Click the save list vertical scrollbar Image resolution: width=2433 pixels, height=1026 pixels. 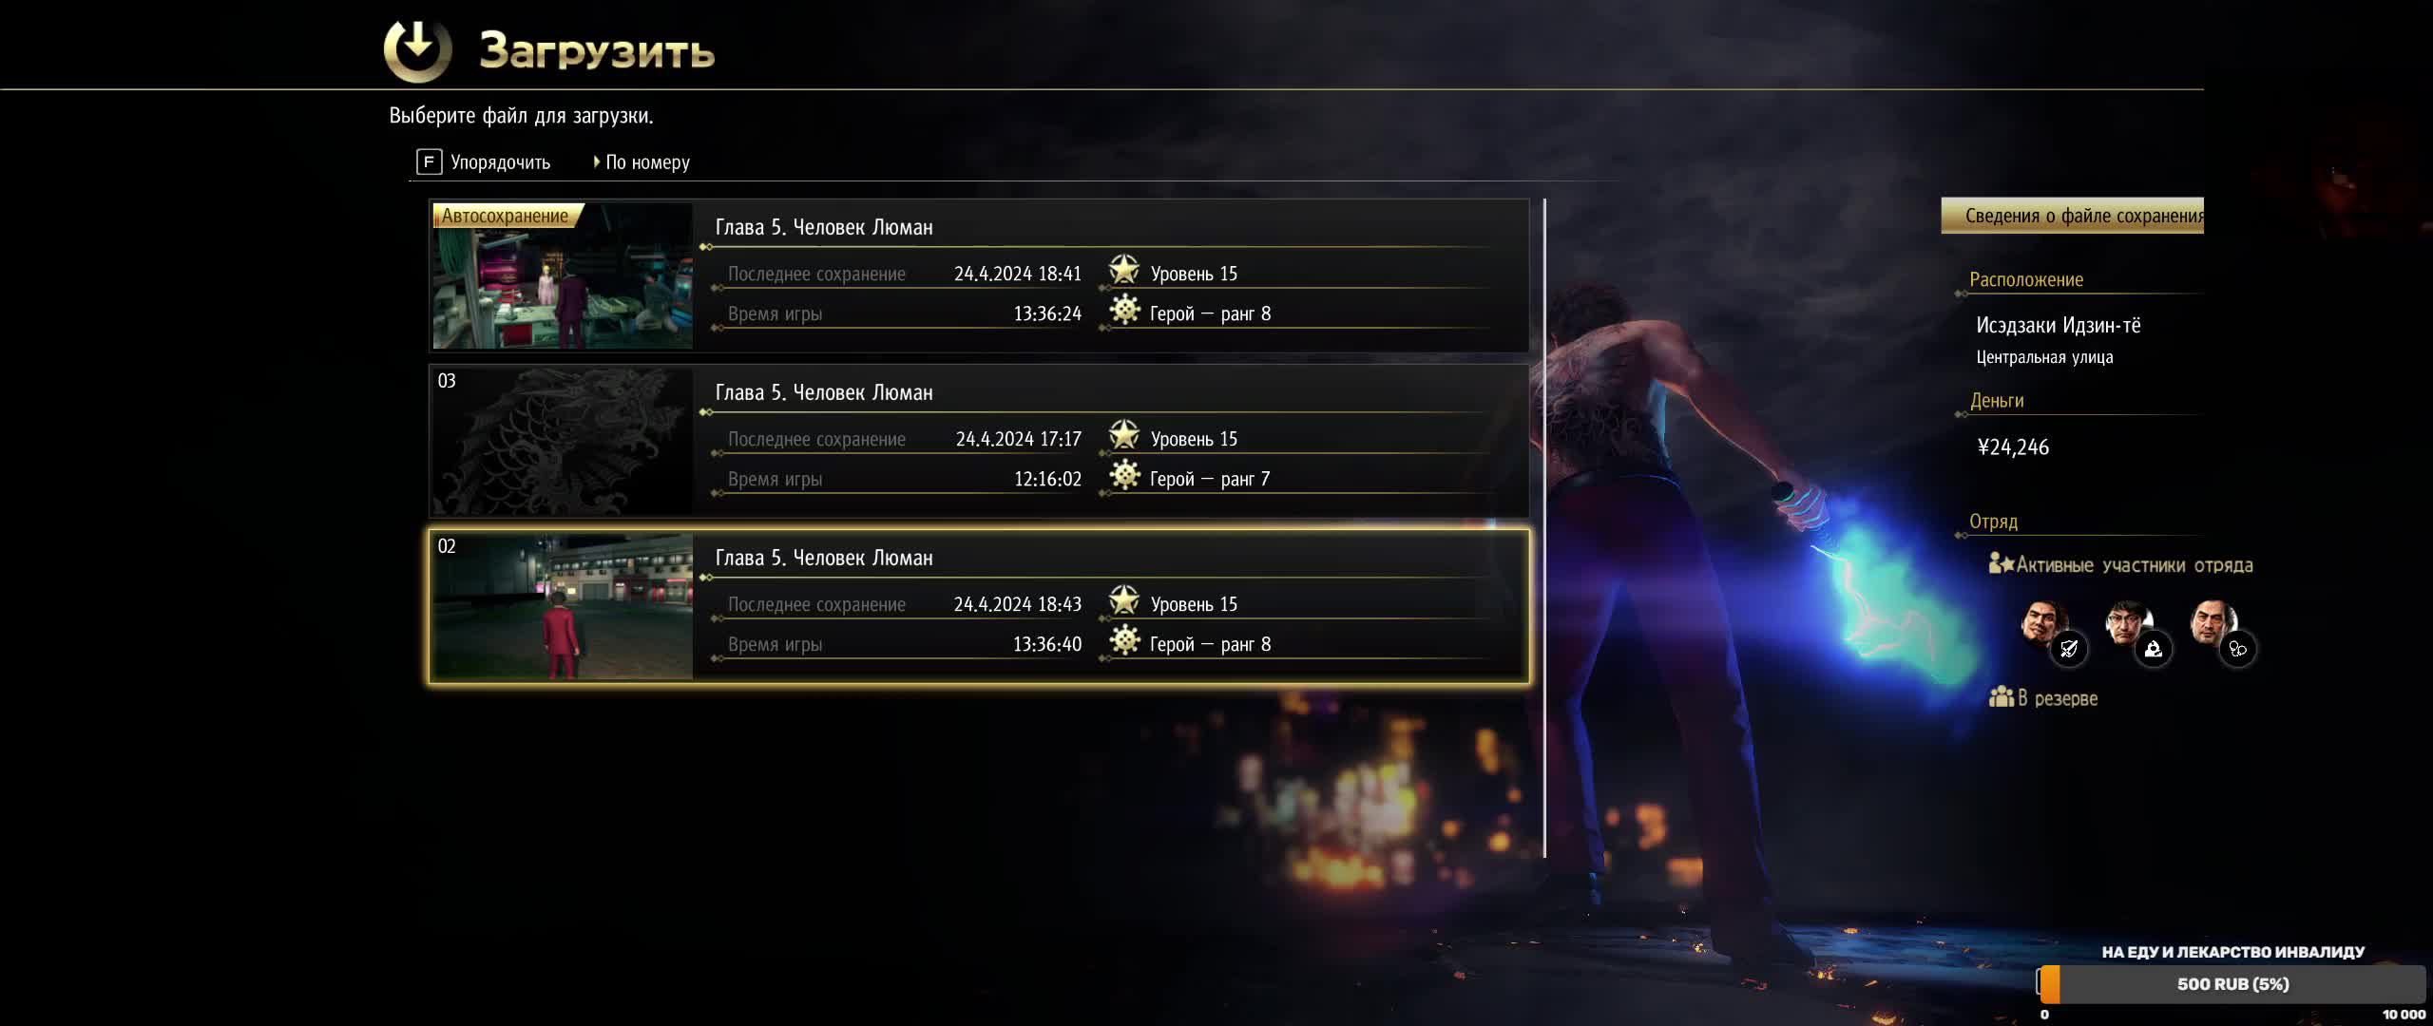click(x=1544, y=527)
